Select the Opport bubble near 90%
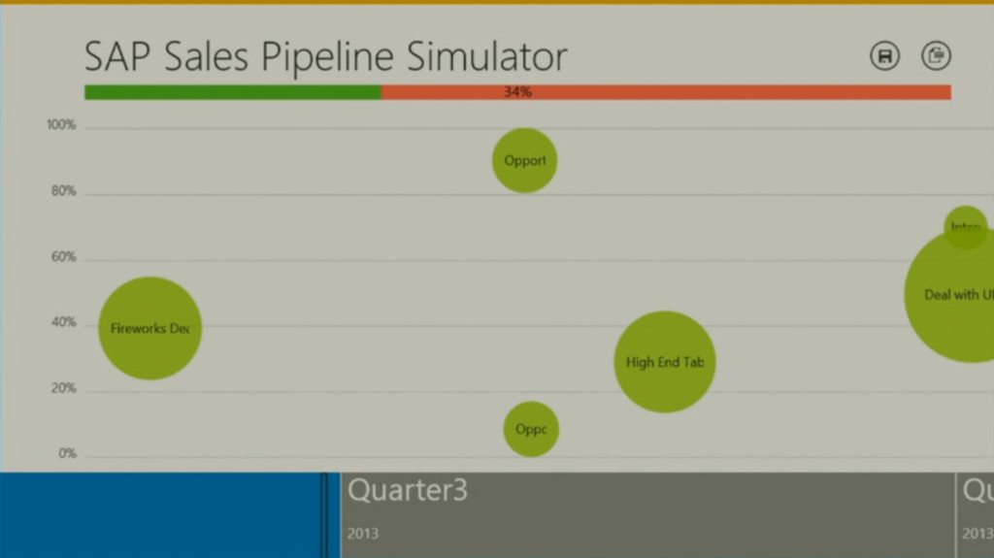Screen dimensions: 994x558 (x=524, y=160)
